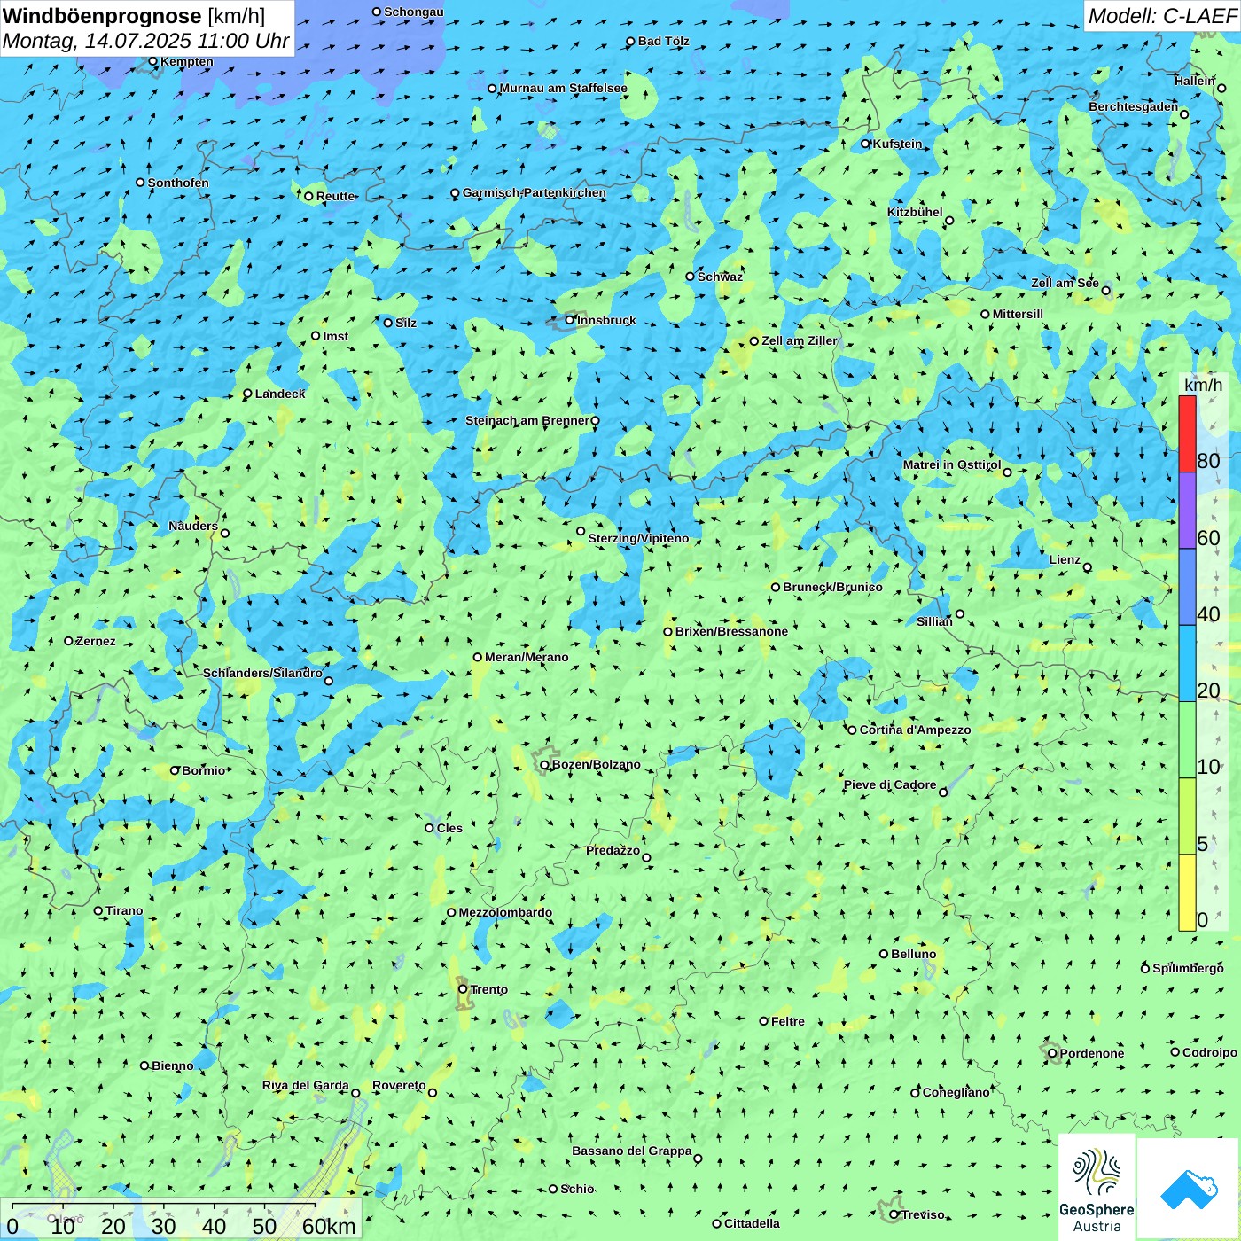
Task: Click the 'Zell am See' label
Action: click(1065, 283)
